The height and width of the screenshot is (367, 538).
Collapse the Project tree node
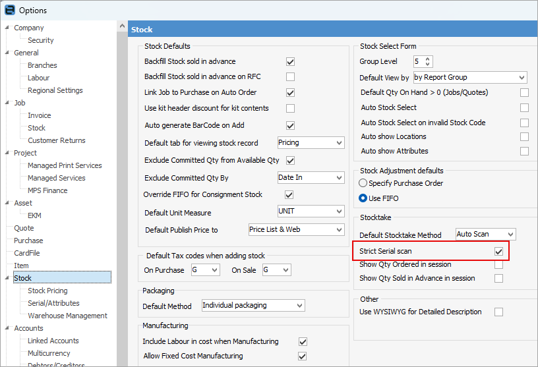(x=7, y=153)
